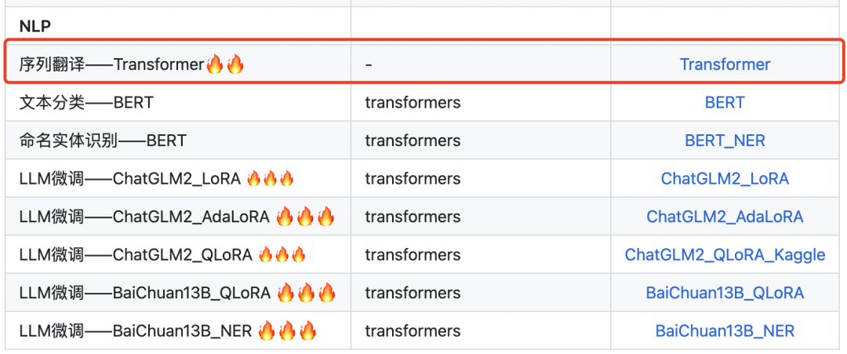Click transformers text in BaiChuan13B_NER row

413,331
